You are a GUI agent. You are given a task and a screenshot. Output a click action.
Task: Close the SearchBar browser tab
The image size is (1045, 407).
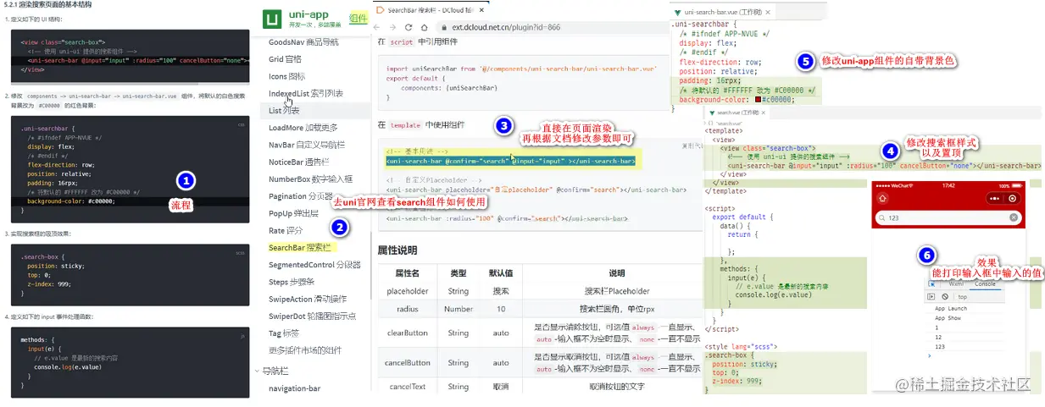point(481,9)
